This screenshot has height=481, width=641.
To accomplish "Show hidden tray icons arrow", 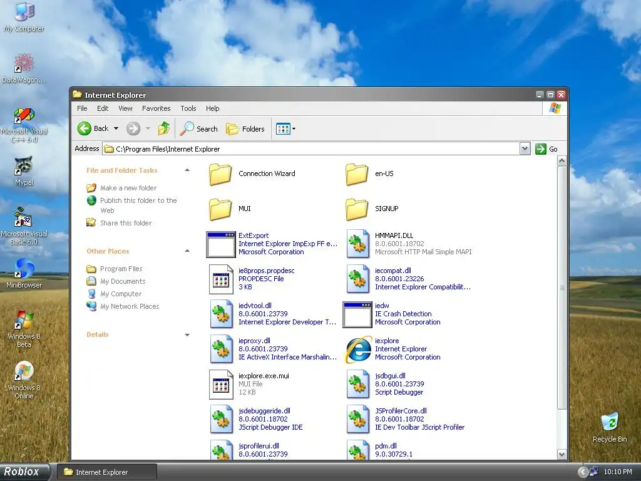I will [583, 472].
